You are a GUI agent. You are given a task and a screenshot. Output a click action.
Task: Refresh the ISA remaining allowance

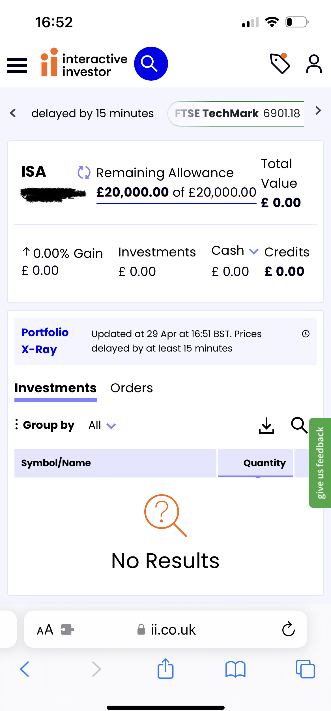point(84,172)
